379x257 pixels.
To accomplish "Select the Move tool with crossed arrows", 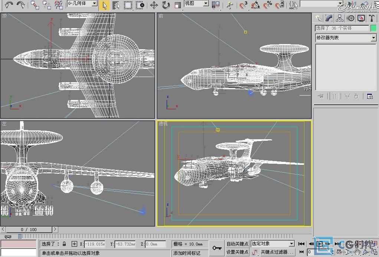I will pyautogui.click(x=154, y=5).
